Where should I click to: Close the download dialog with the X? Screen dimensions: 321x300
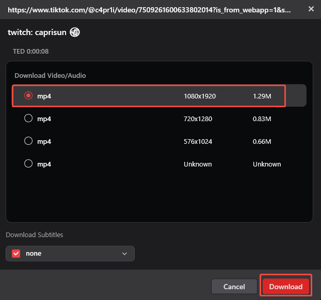click(x=311, y=9)
